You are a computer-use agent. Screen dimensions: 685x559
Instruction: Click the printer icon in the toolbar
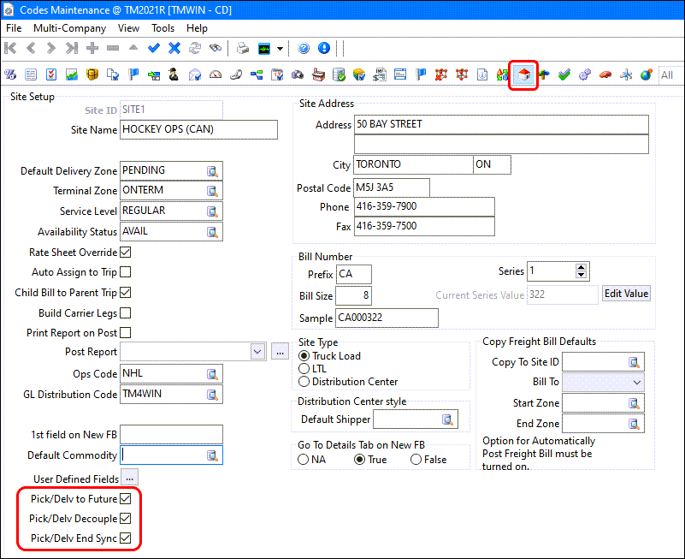click(242, 48)
